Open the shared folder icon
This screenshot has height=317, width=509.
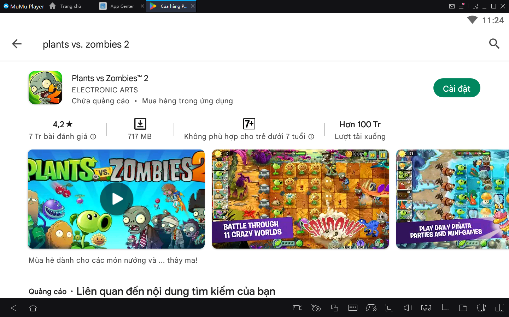coord(463,308)
